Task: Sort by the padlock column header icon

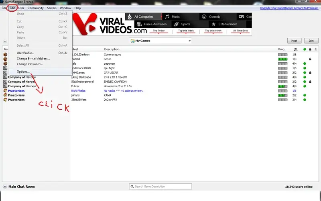Action: point(310,49)
